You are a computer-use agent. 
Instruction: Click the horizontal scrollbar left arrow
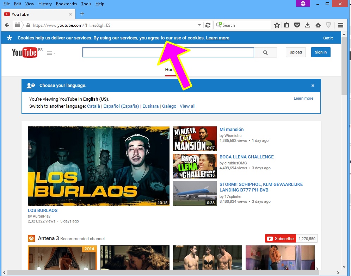(4, 272)
